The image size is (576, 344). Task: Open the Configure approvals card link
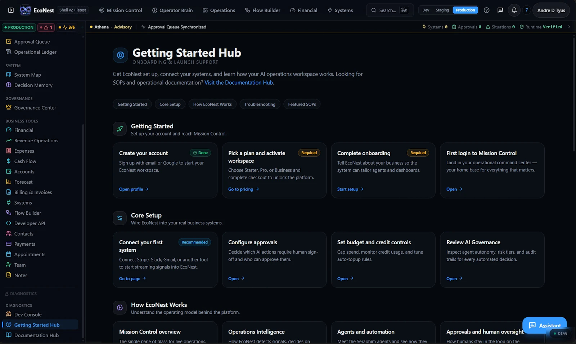pos(236,278)
